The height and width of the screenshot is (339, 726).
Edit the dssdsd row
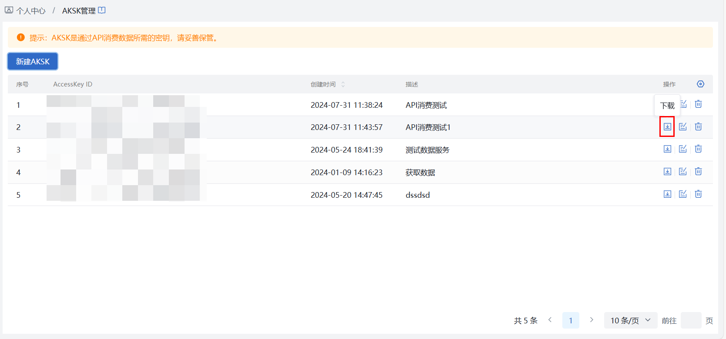(x=683, y=194)
